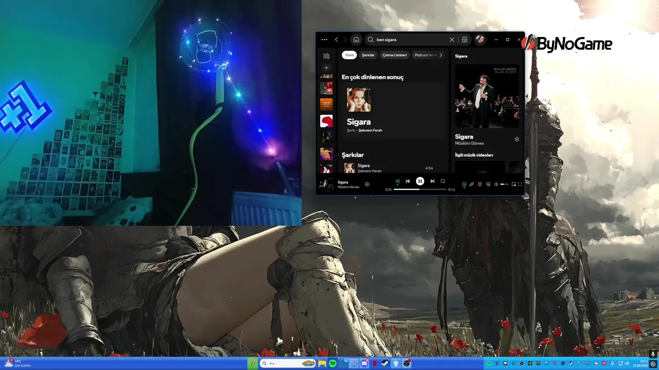Open File Explorer from the taskbar
659x370 pixels.
[x=322, y=363]
